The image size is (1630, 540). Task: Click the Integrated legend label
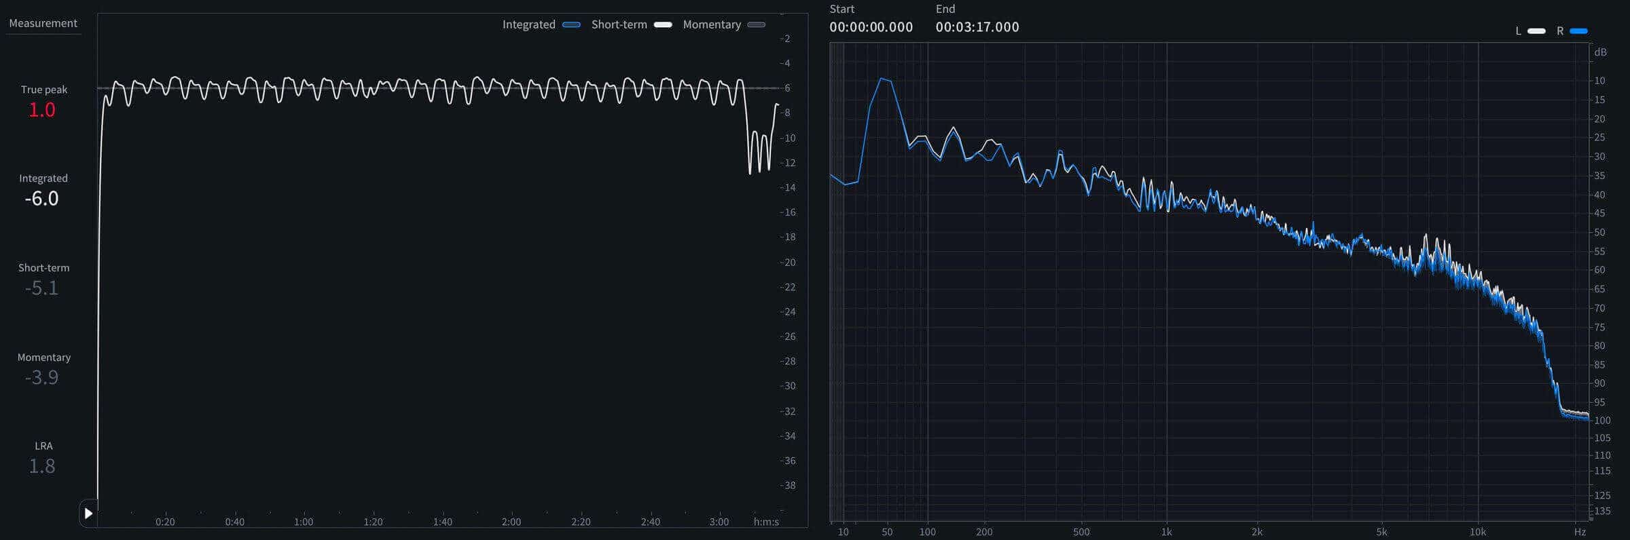tap(529, 24)
